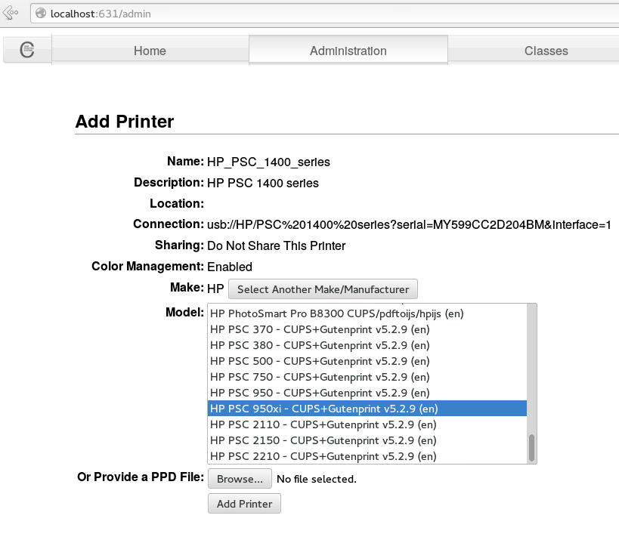Choose HP PSC 750 in model list

(x=367, y=377)
